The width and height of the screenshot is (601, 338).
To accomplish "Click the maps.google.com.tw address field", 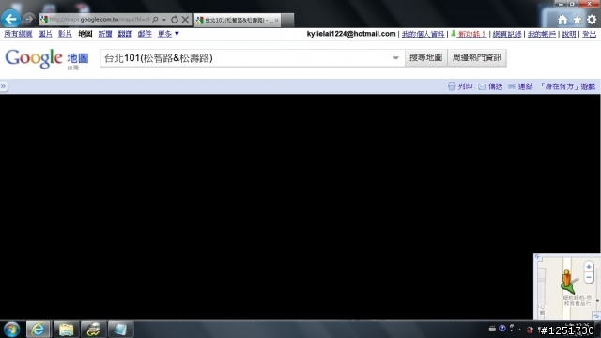I will (x=100, y=20).
